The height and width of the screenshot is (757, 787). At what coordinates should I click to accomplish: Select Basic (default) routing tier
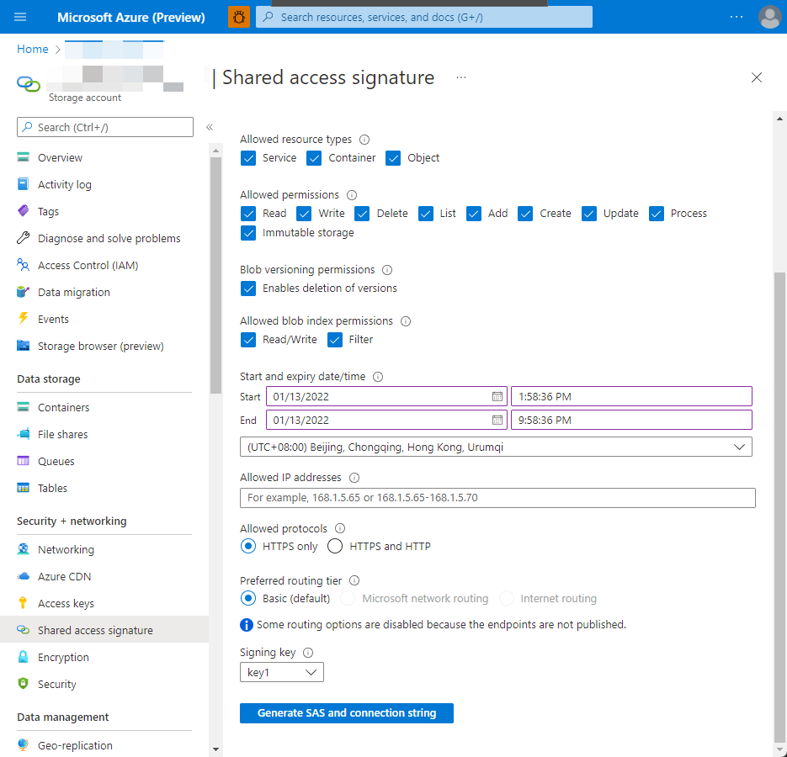(x=248, y=598)
